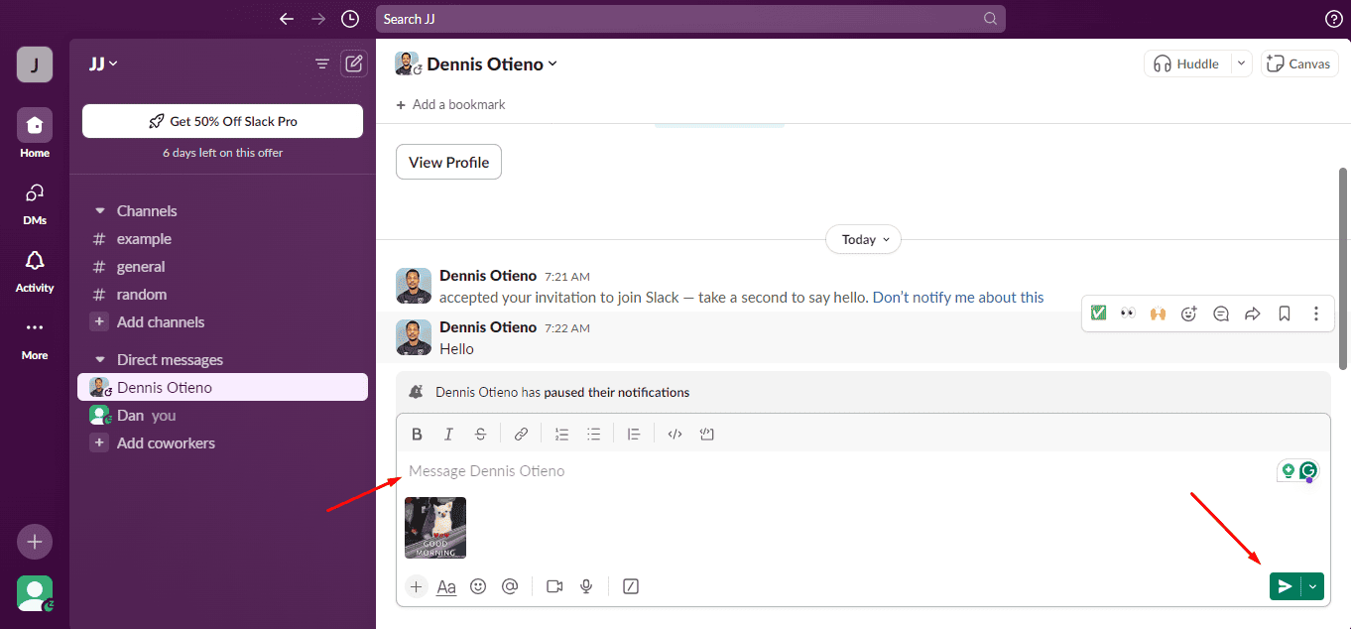Click Don't notify me about this link
Viewport: 1351px width, 629px height.
(958, 297)
